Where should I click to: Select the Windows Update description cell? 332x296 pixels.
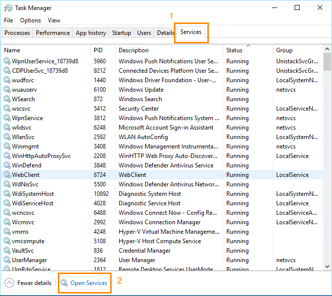(x=141, y=90)
